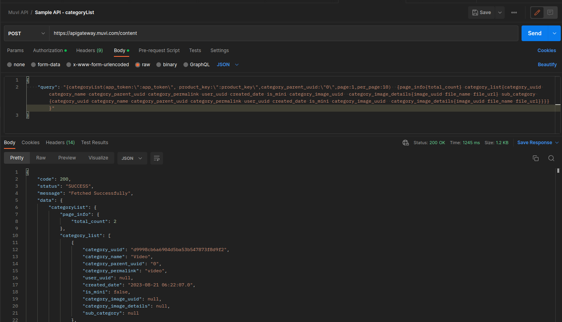Click Save Response
This screenshot has height=322, width=562.
535,143
